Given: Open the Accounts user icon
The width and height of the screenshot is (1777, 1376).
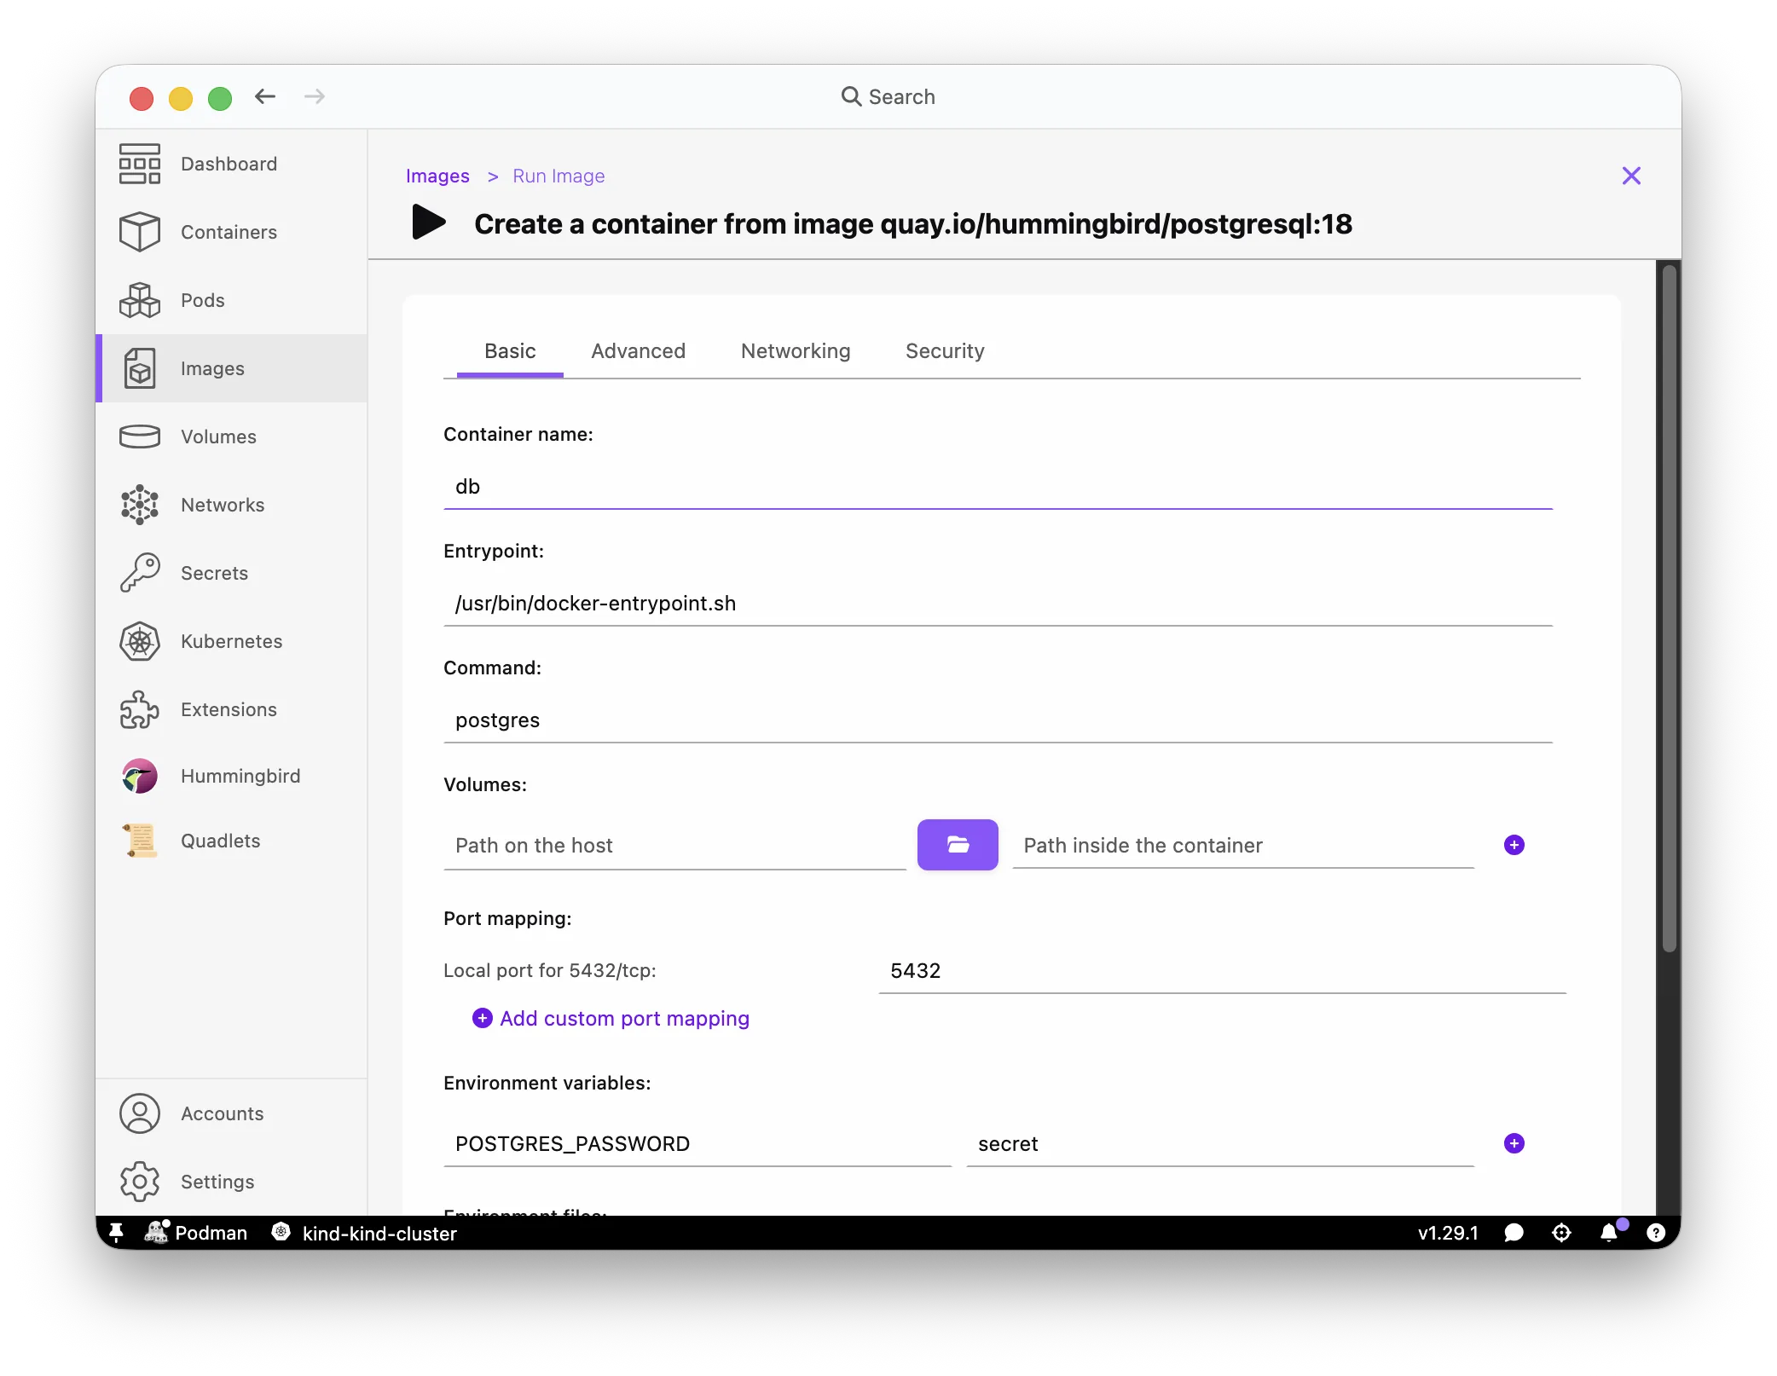Looking at the screenshot, I should [x=140, y=1113].
